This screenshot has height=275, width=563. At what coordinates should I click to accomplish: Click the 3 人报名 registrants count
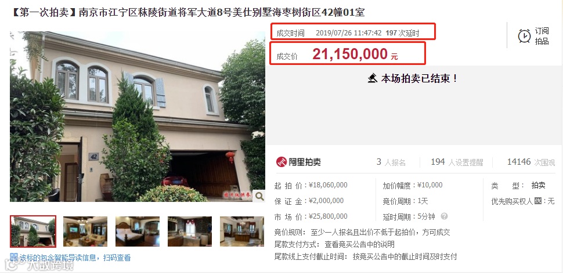[391, 162]
